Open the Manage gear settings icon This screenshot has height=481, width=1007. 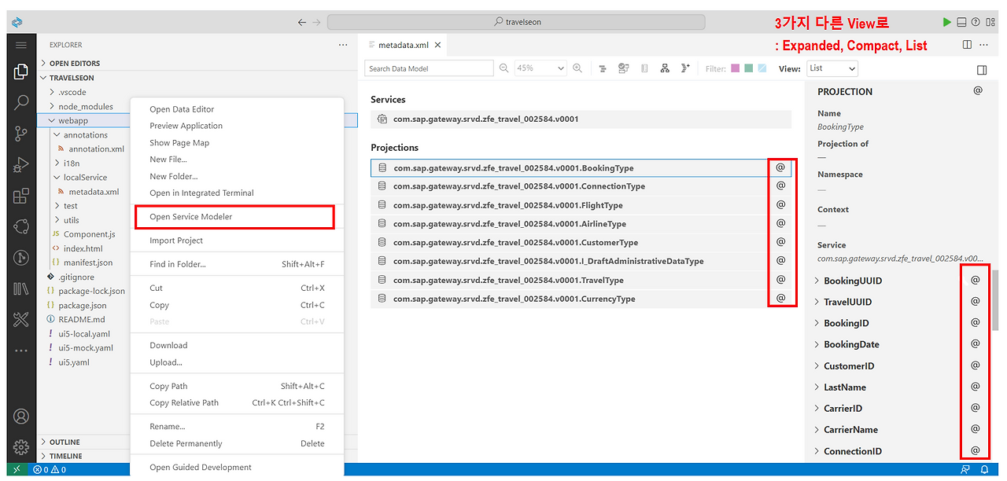pyautogui.click(x=21, y=446)
